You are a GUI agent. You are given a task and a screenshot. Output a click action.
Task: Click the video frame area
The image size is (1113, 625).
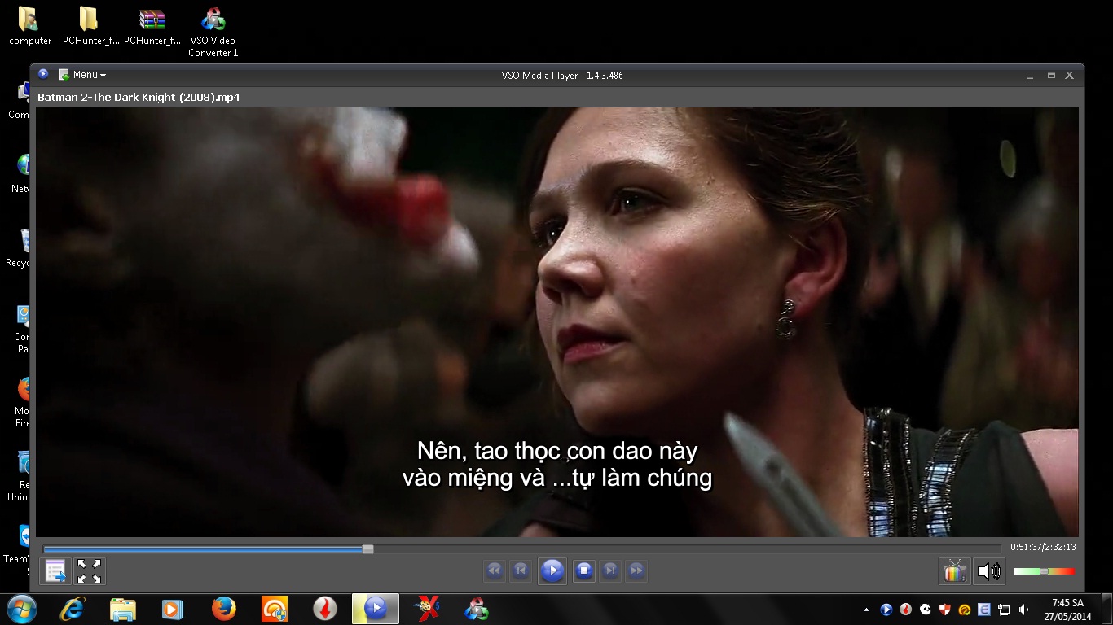tap(556, 321)
